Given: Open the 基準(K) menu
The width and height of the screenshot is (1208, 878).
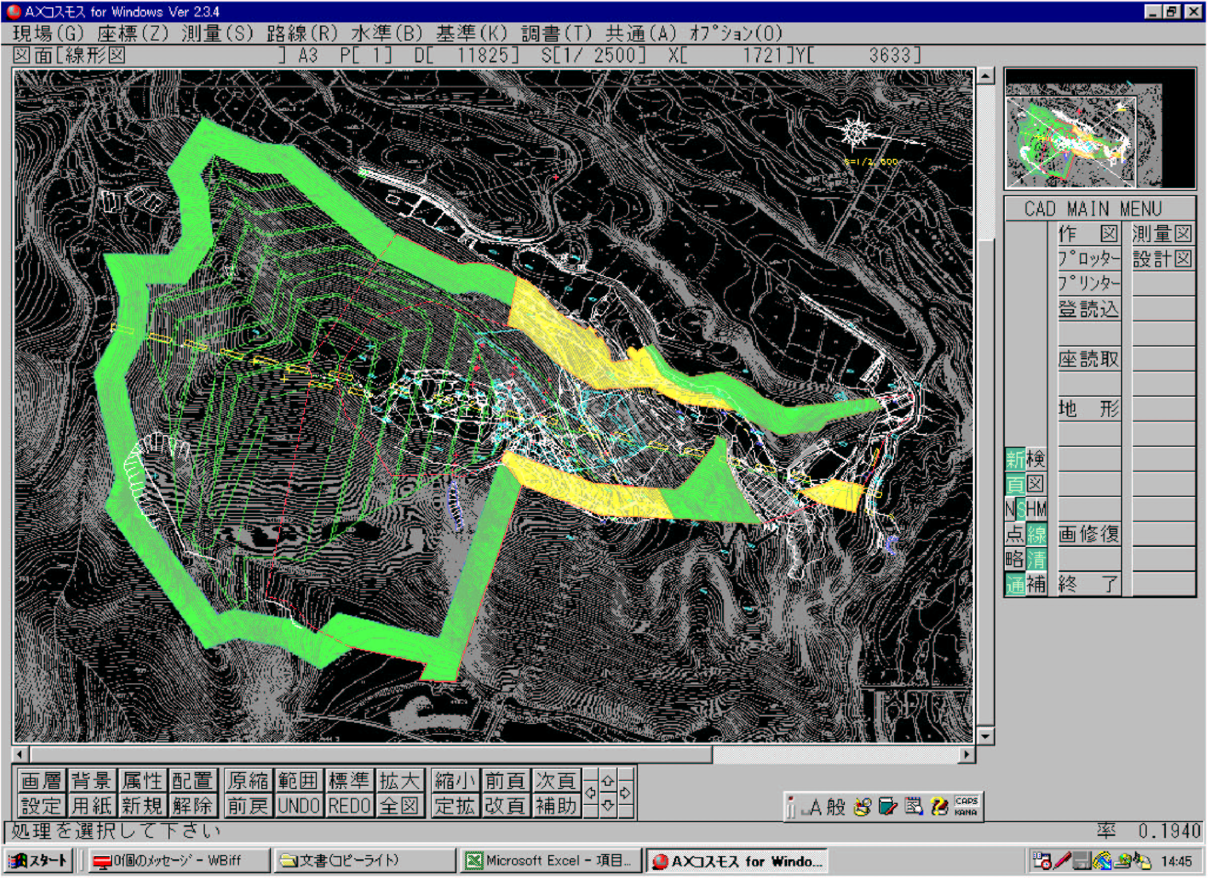Looking at the screenshot, I should [x=471, y=34].
